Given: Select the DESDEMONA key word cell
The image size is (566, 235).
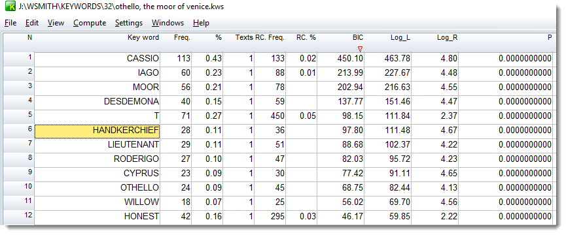Looking at the screenshot, I should click(x=97, y=102).
